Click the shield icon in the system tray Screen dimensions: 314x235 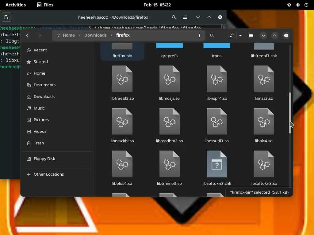(x=289, y=5)
